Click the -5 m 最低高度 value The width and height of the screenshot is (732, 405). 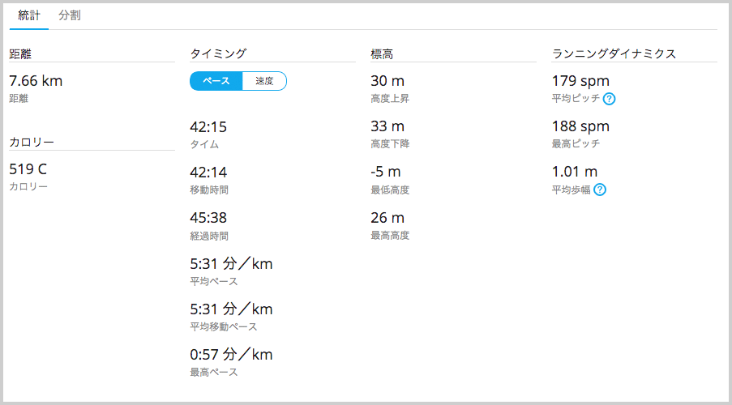pyautogui.click(x=386, y=173)
